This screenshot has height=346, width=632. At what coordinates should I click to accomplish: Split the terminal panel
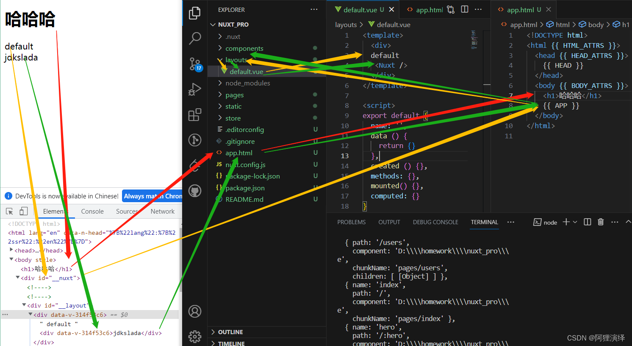click(x=587, y=222)
